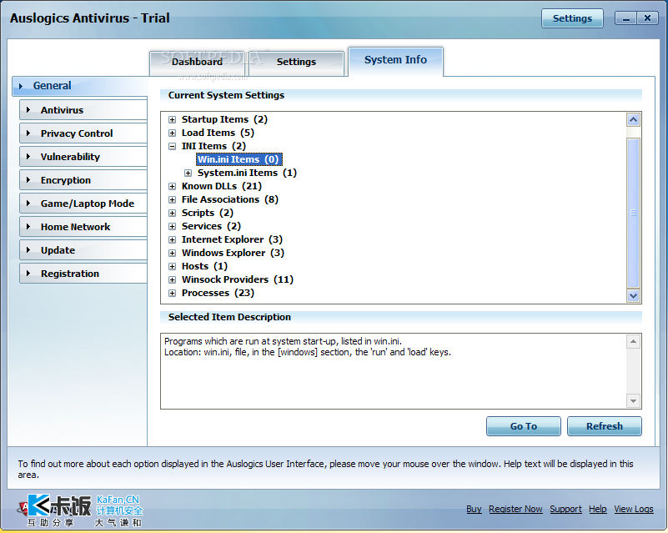Select the Scripts (2) label
The image size is (668, 533).
(208, 213)
